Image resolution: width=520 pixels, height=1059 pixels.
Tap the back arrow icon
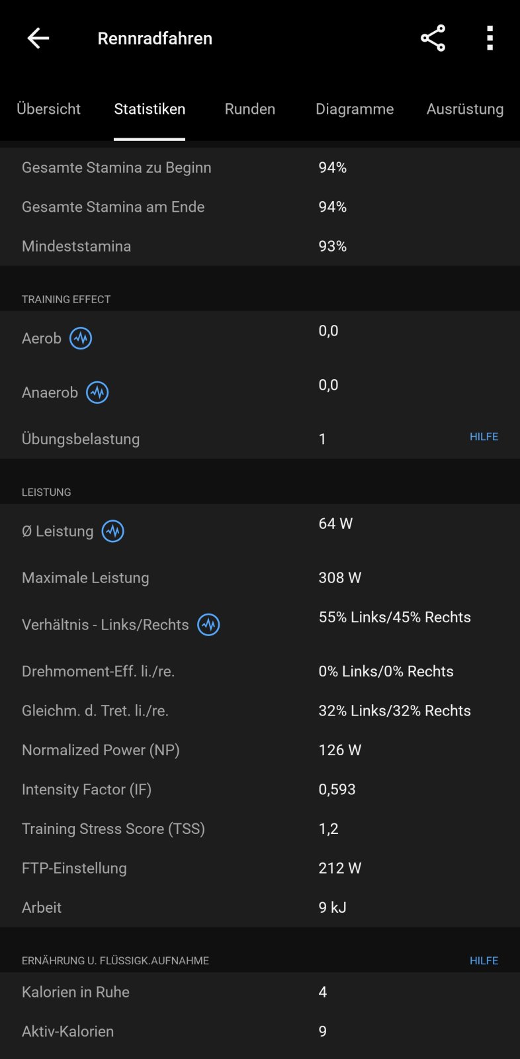[x=38, y=38]
